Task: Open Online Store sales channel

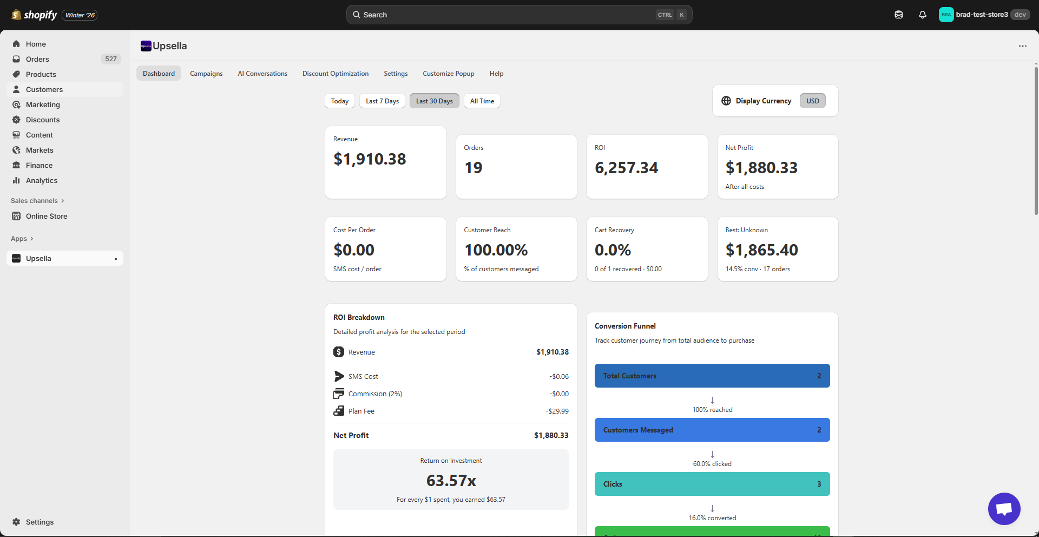Action: pyautogui.click(x=65, y=216)
